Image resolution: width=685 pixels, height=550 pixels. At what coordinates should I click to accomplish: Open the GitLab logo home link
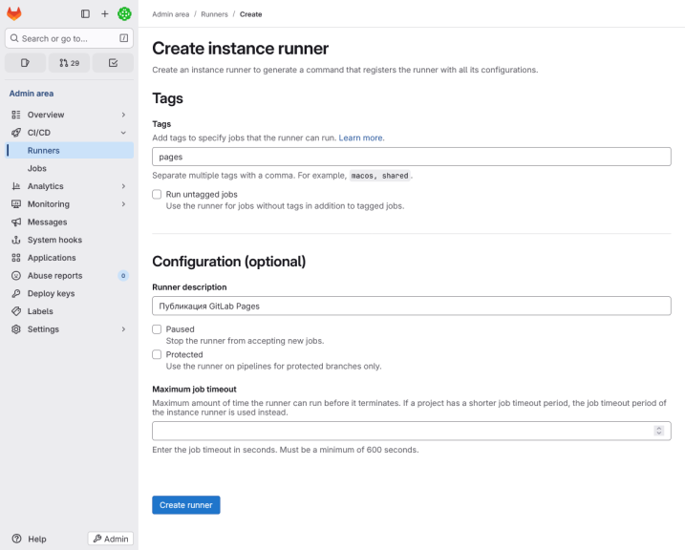[14, 14]
